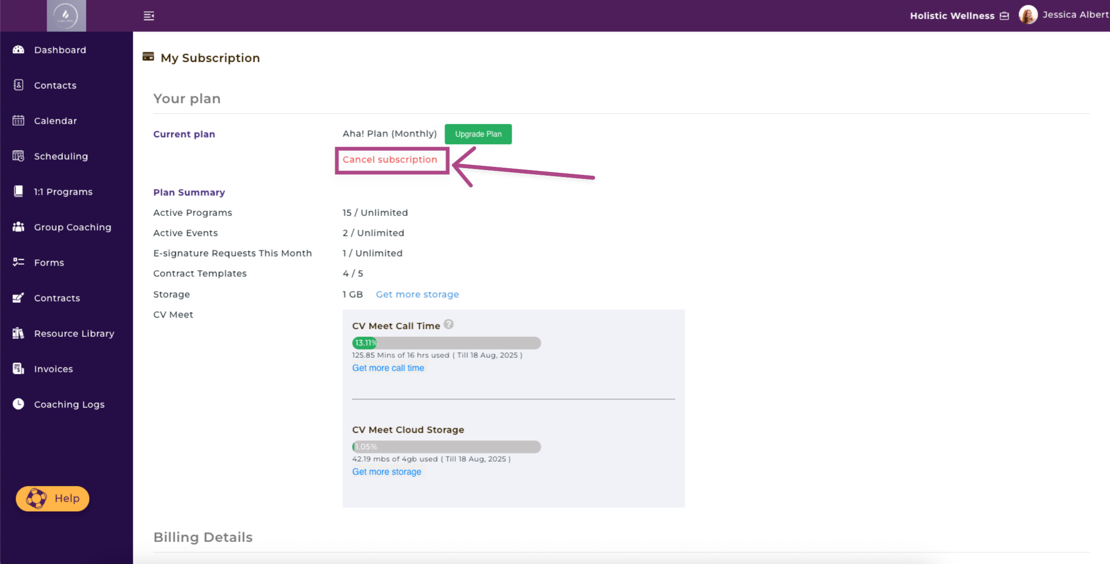Click the CV Meet Call Time progress bar

446,343
